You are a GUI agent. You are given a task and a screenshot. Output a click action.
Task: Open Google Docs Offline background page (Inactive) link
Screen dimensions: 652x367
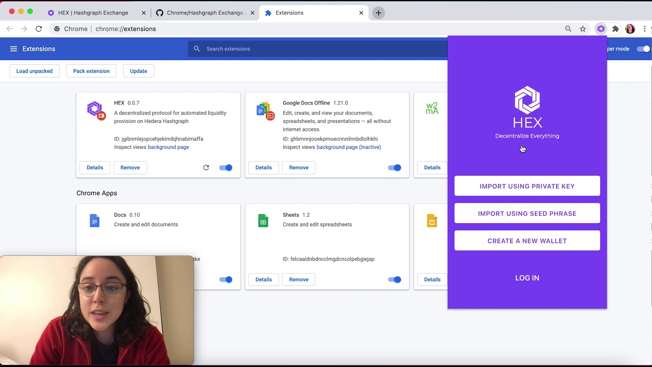pos(348,147)
